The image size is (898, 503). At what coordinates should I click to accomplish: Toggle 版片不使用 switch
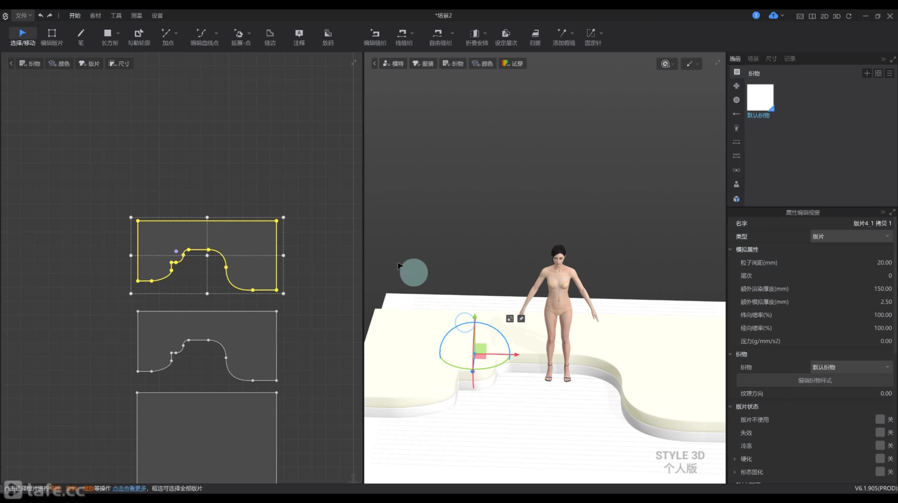pyautogui.click(x=880, y=419)
